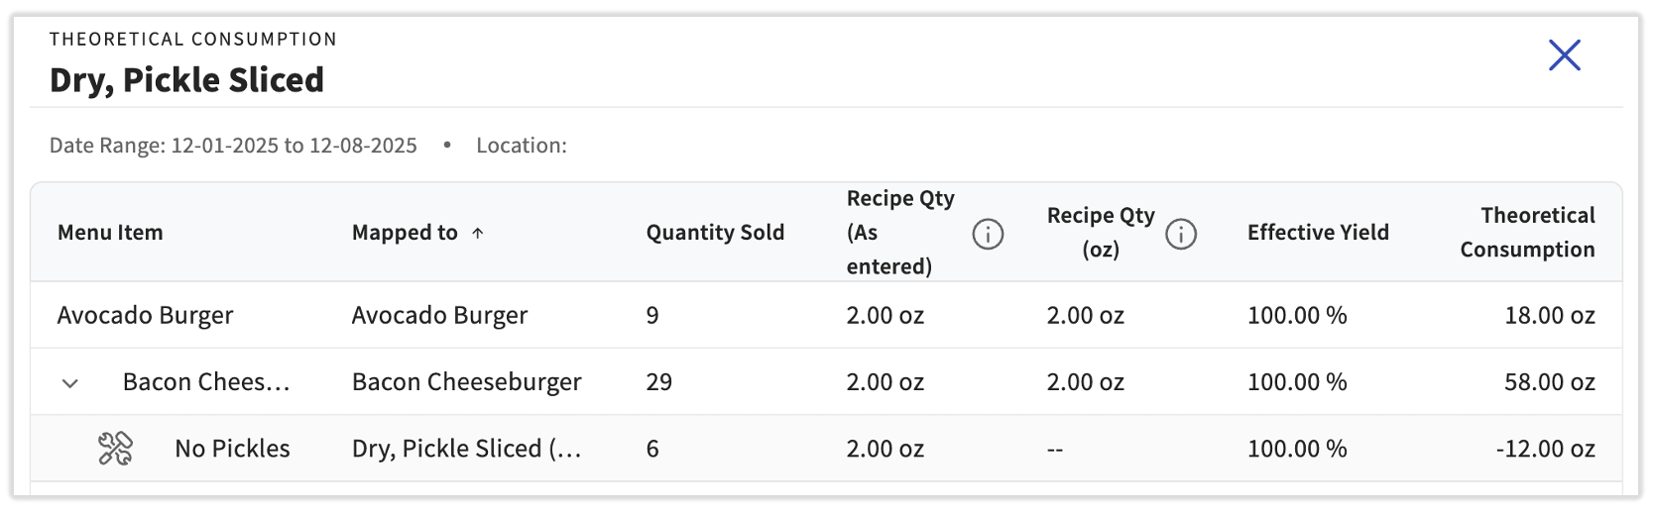Select the truncated Bacon Chees… menu item
Screen dimensions: 1654x513
click(206, 382)
